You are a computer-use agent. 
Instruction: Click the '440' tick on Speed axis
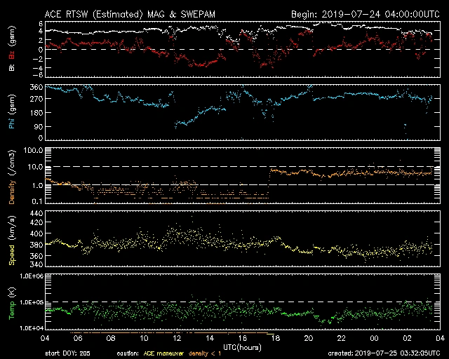tap(36, 214)
